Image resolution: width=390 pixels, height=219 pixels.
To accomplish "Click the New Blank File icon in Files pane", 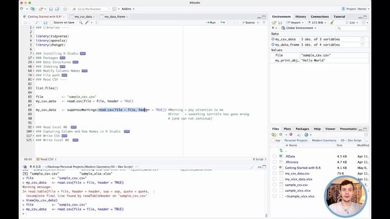I will pos(282,134).
